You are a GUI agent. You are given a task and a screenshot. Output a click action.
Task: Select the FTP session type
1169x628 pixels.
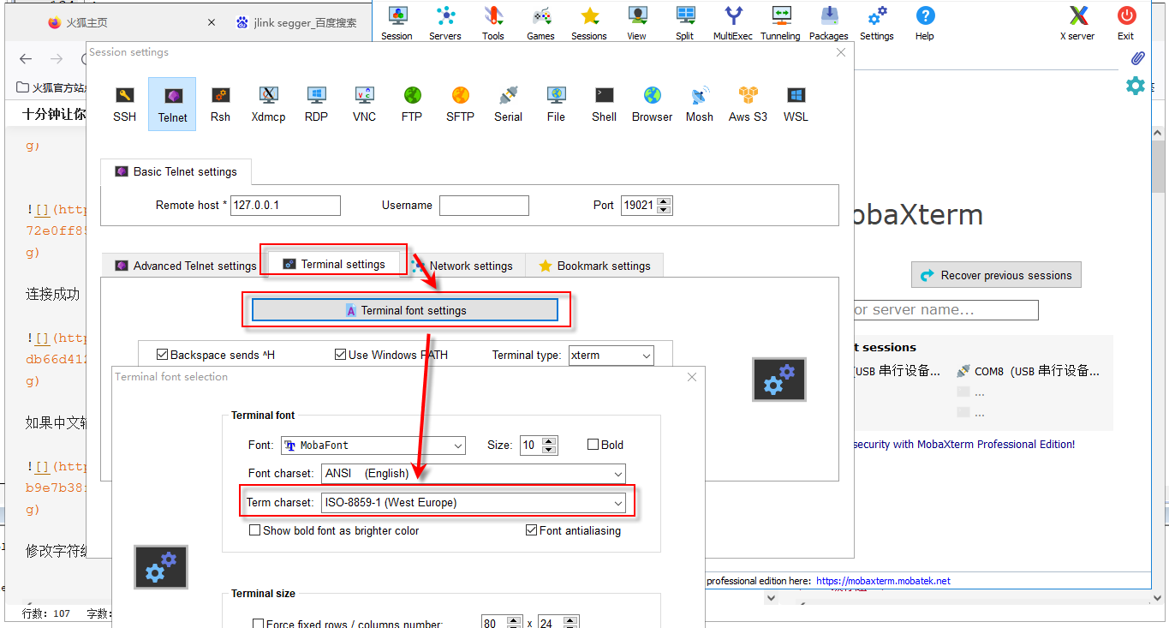point(412,104)
